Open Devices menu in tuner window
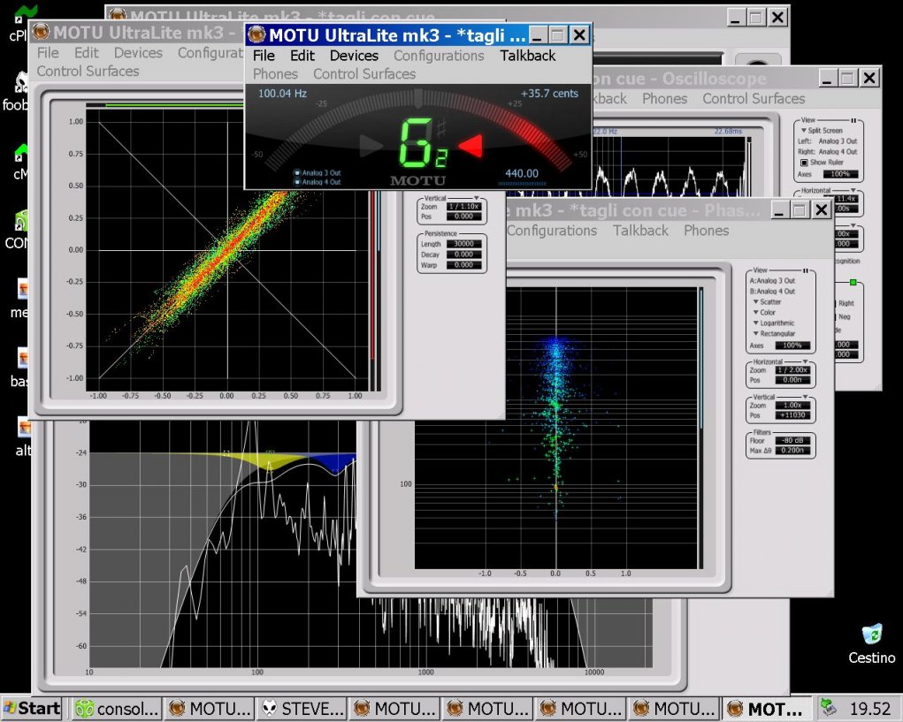This screenshot has height=722, width=903. [x=354, y=56]
